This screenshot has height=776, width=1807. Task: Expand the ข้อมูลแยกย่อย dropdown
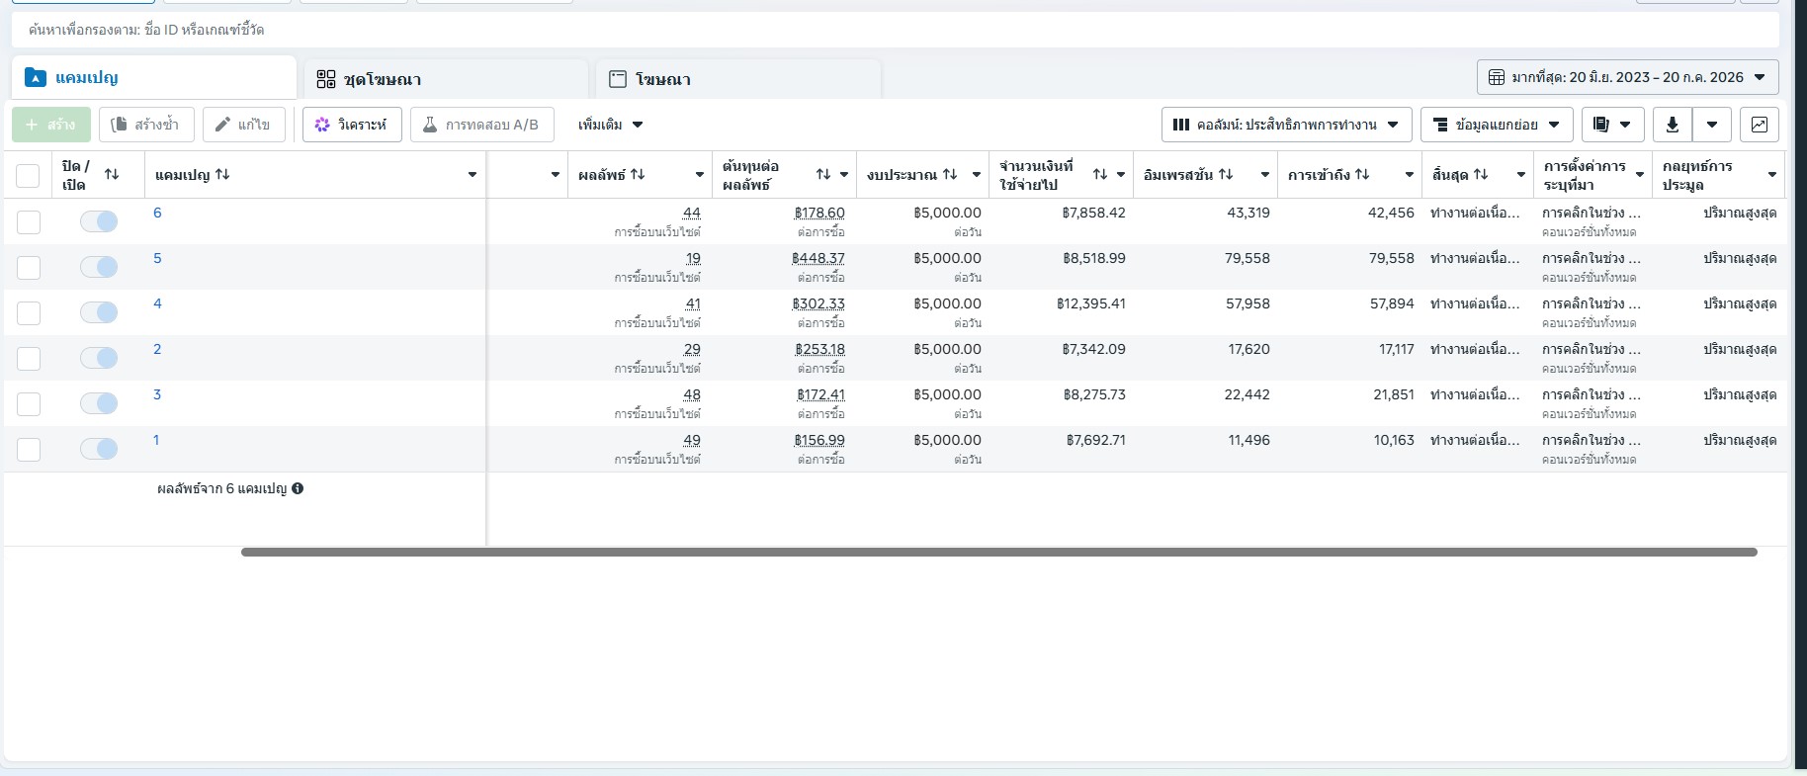click(x=1497, y=125)
